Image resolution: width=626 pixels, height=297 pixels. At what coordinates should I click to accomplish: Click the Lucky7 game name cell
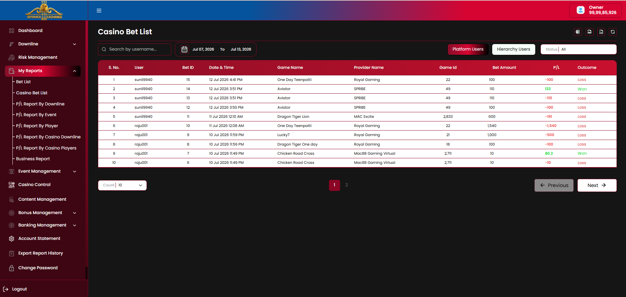click(283, 135)
